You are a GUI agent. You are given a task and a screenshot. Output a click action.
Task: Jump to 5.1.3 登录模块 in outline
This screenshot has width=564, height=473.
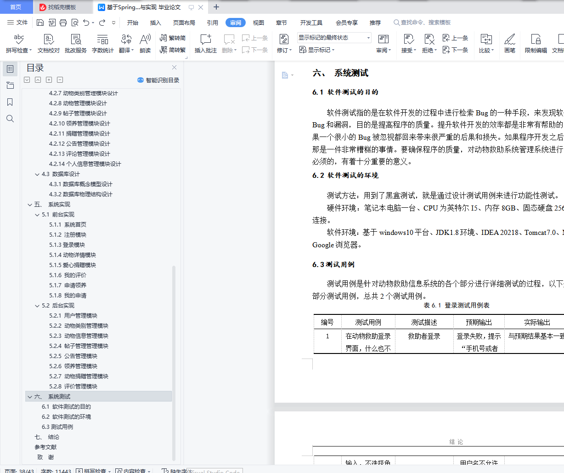coord(67,245)
